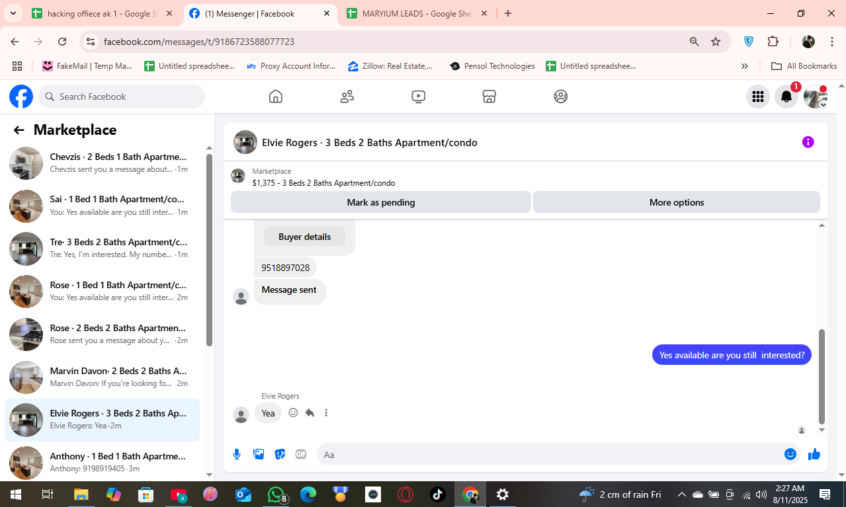Switch to 'MARYIUM LEADS' Google Sheets tab
The image size is (846, 507).
(x=417, y=13)
